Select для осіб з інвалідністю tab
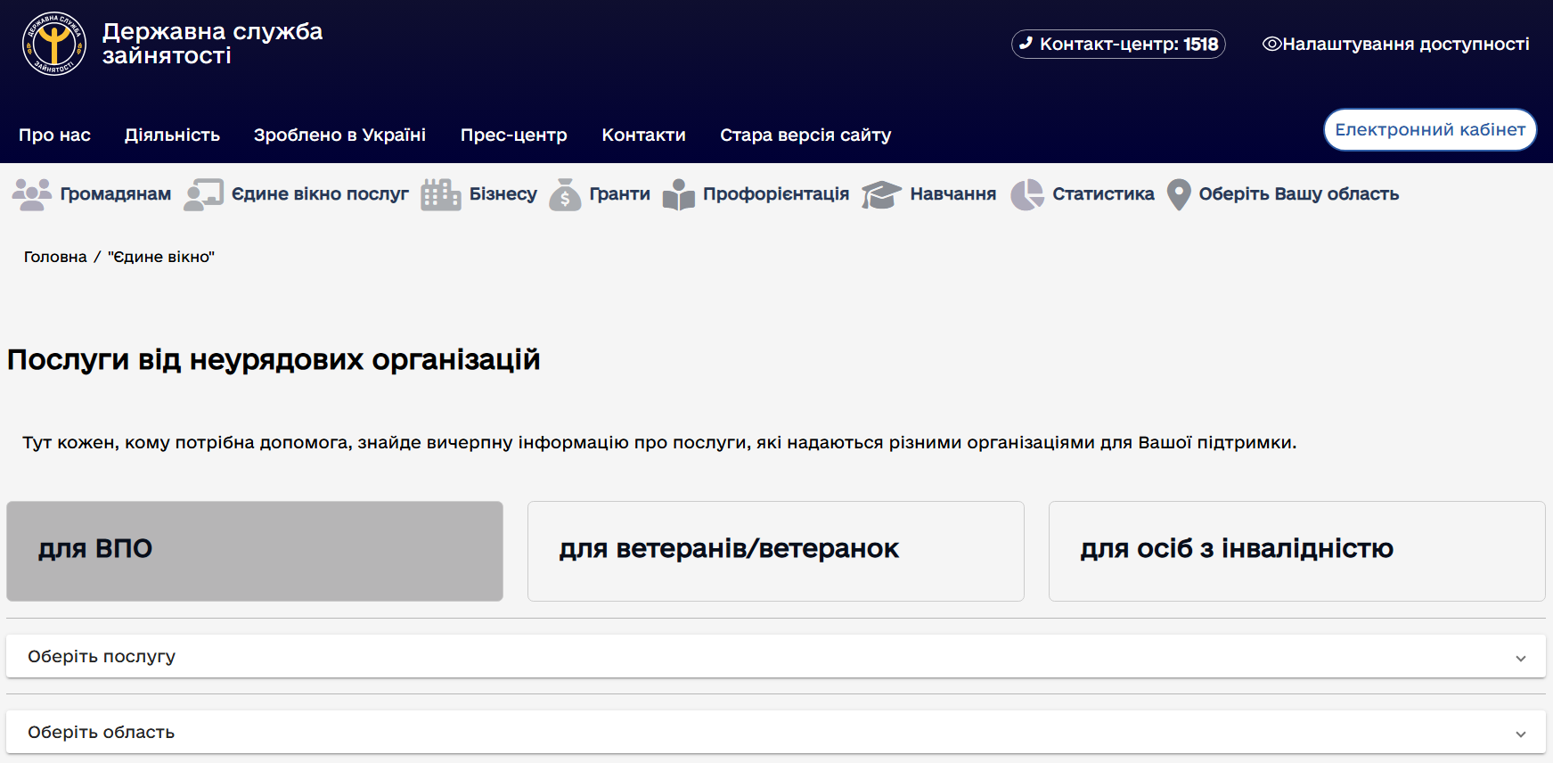 1296,551
